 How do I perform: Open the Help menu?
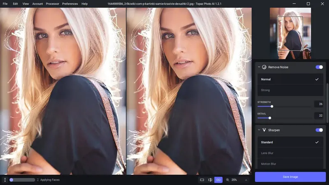tap(85, 4)
